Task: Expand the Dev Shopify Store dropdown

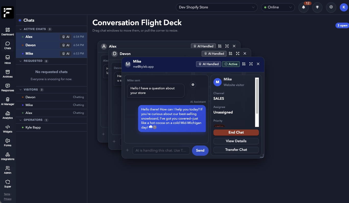Action: tap(216, 7)
